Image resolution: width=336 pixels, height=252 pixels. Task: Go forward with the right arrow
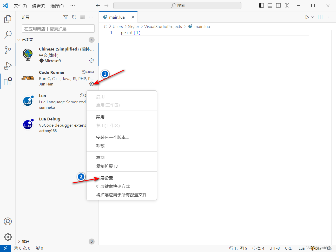[106, 5]
